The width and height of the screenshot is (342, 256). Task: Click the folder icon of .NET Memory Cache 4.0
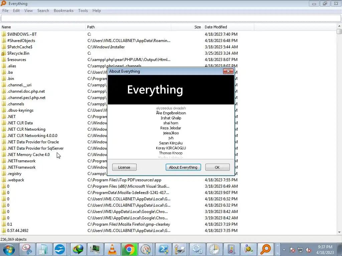(4, 155)
